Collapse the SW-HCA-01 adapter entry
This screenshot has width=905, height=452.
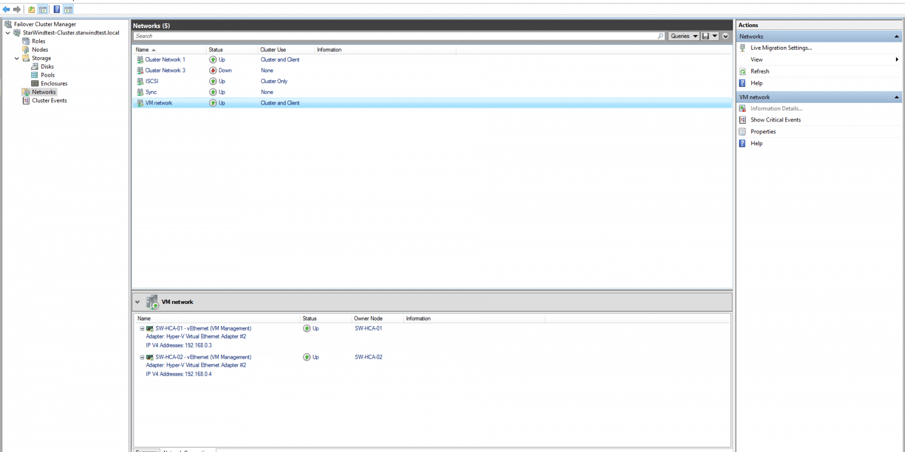142,329
